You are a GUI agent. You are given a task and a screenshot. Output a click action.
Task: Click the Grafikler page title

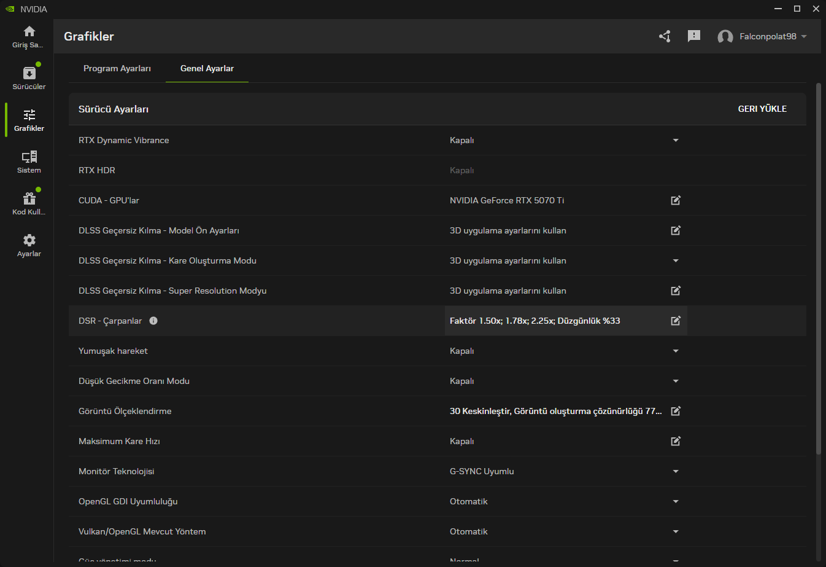point(89,36)
